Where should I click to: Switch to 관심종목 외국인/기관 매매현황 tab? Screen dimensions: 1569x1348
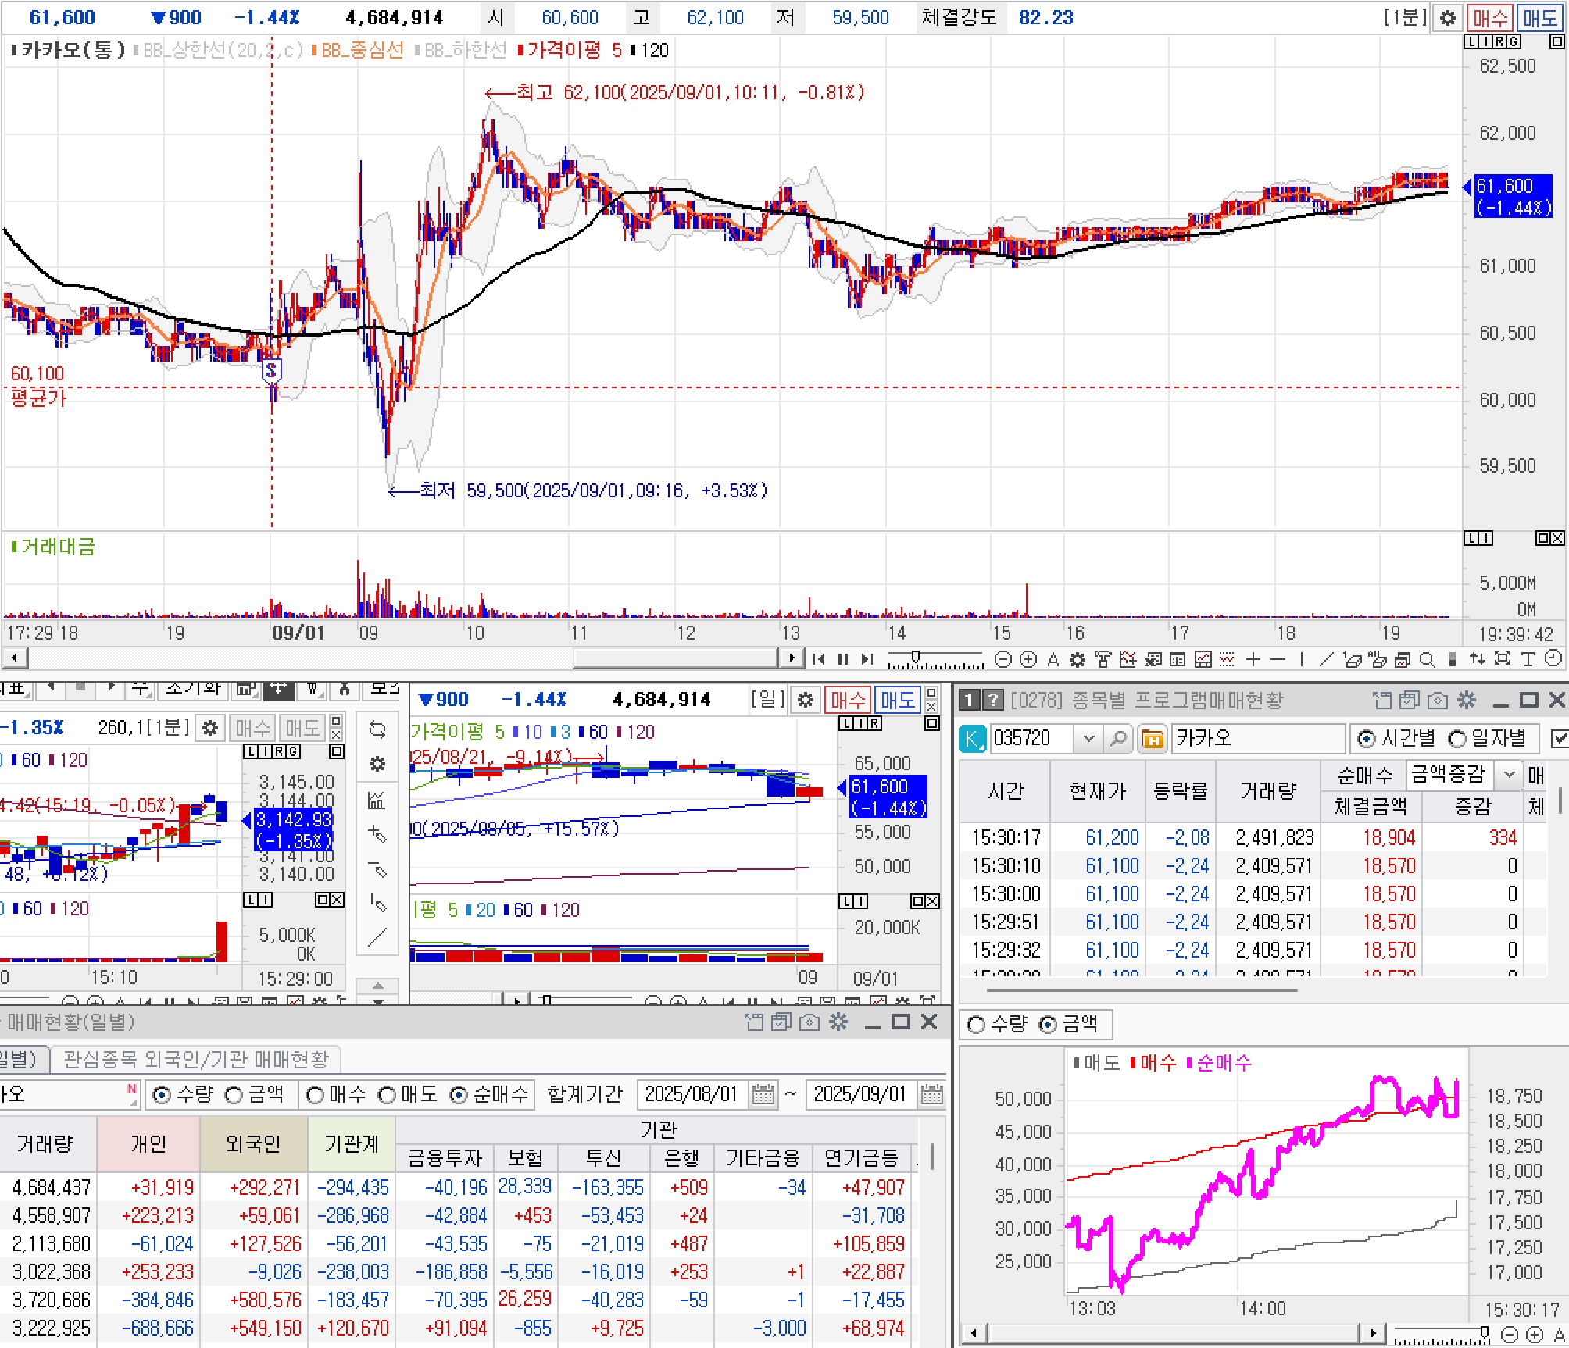point(195,1060)
